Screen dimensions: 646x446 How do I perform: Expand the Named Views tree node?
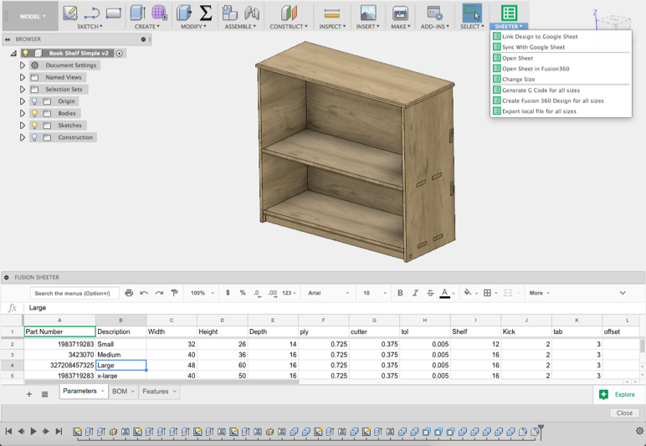click(23, 77)
